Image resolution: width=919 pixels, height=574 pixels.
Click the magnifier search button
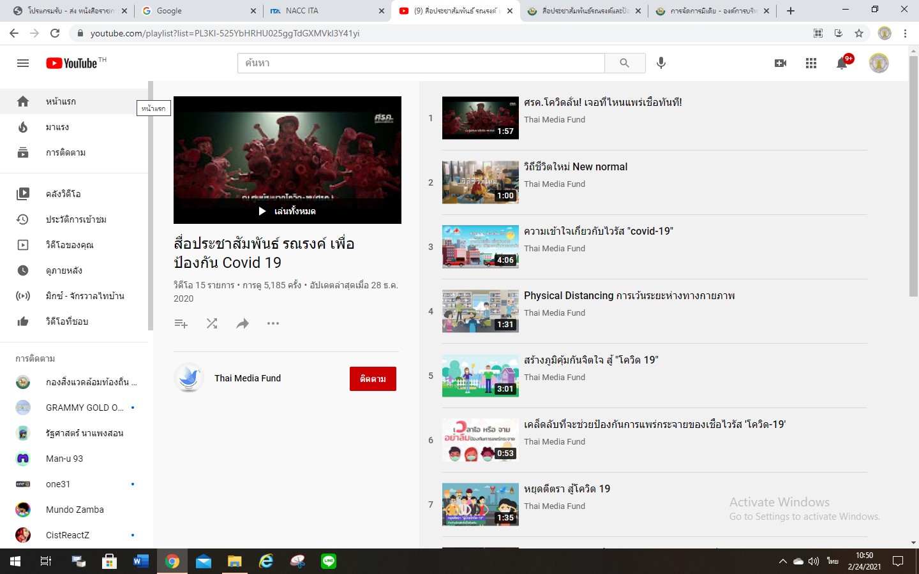(x=624, y=63)
